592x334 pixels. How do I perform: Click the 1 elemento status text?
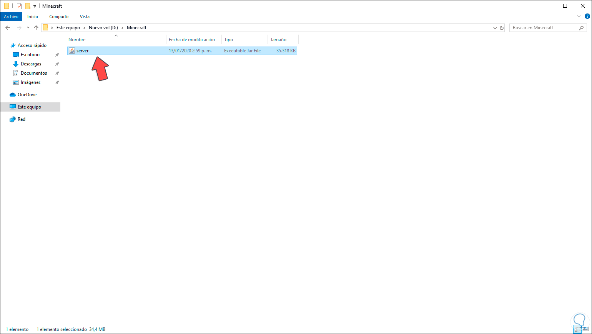coord(17,329)
